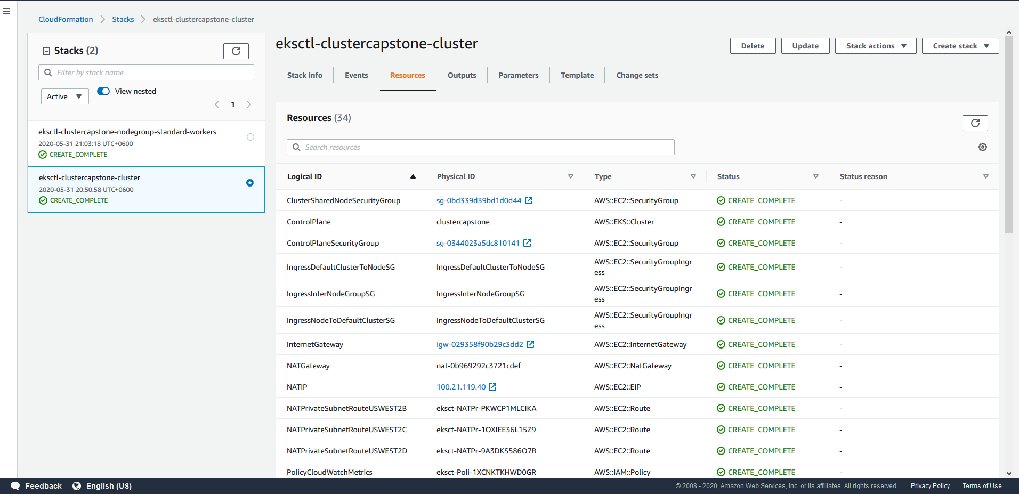
Task: Switch to the Parameters tab
Action: tap(519, 75)
